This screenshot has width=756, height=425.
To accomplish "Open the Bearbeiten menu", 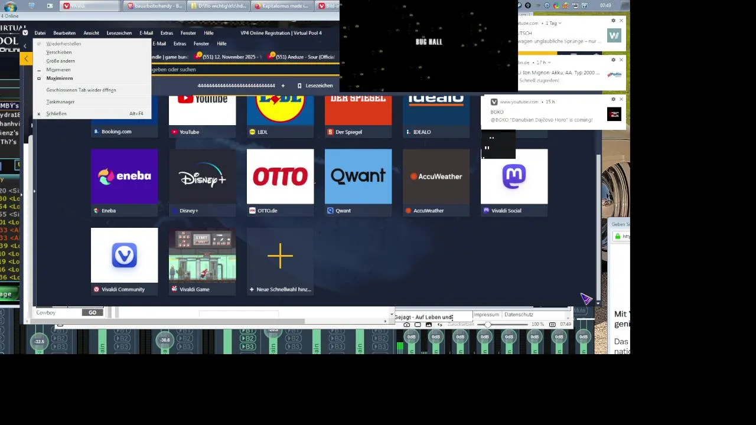I will pos(64,33).
